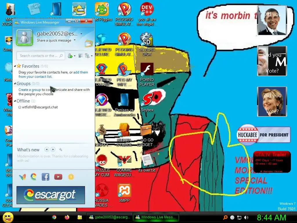Click the network tray icon
This screenshot has width=297, height=223.
(239, 217)
